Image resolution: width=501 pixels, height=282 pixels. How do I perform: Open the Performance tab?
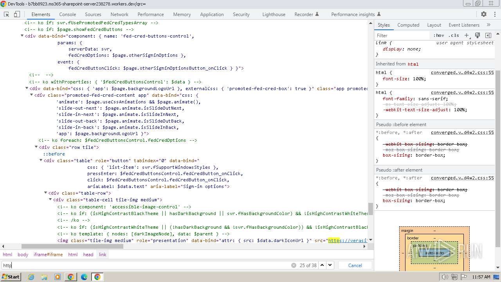pos(151,14)
